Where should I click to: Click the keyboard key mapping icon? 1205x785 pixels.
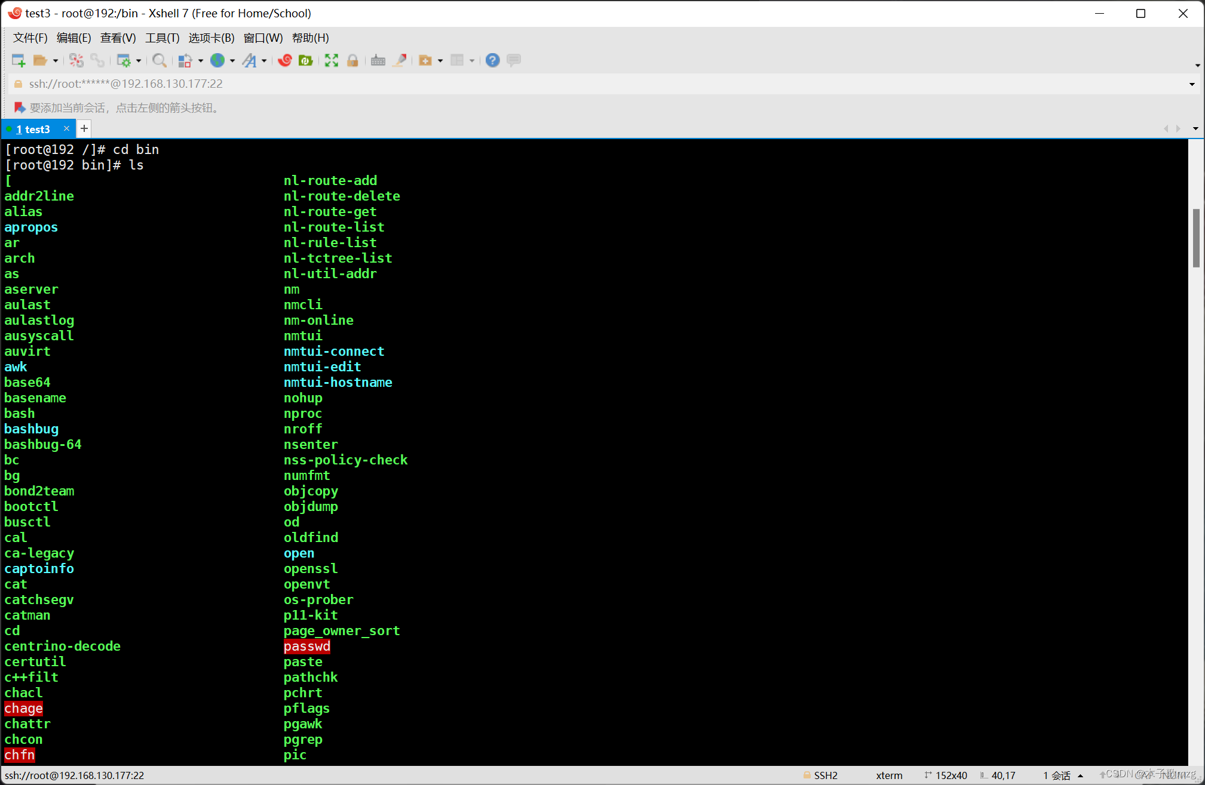pos(378,60)
